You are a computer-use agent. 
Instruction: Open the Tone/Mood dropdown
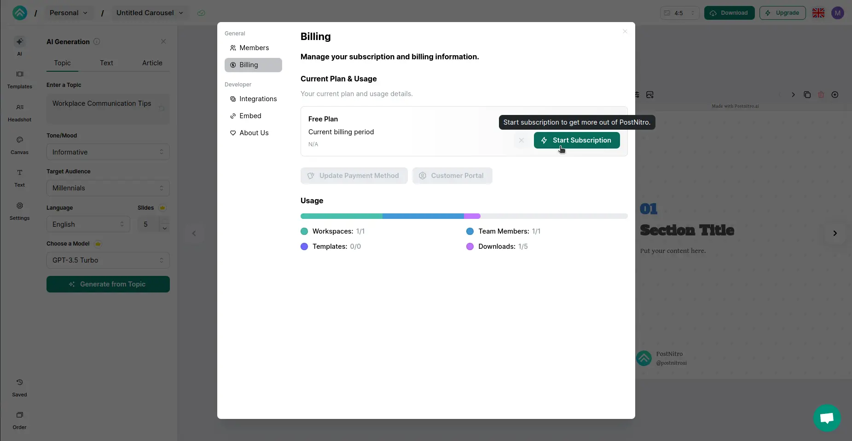pyautogui.click(x=108, y=152)
